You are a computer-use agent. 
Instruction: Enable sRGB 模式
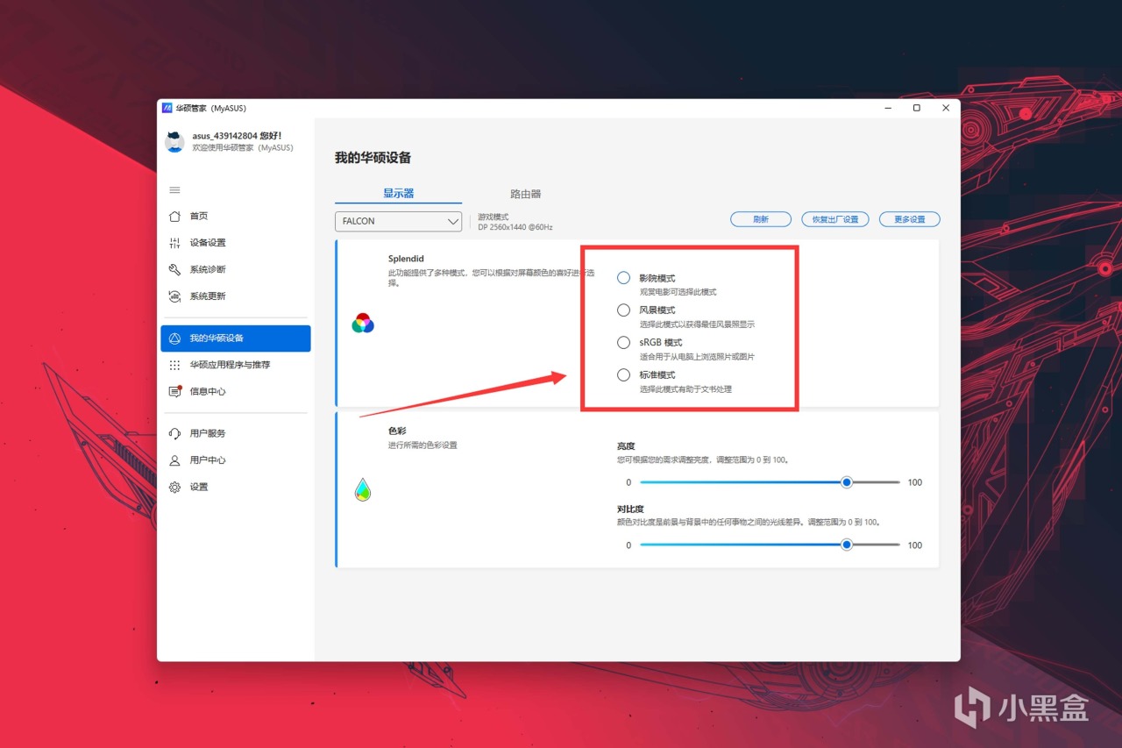point(623,343)
